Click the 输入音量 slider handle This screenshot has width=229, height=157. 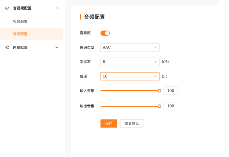(x=159, y=90)
